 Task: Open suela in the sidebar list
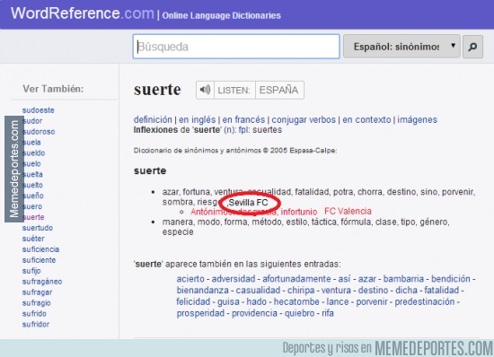point(31,143)
